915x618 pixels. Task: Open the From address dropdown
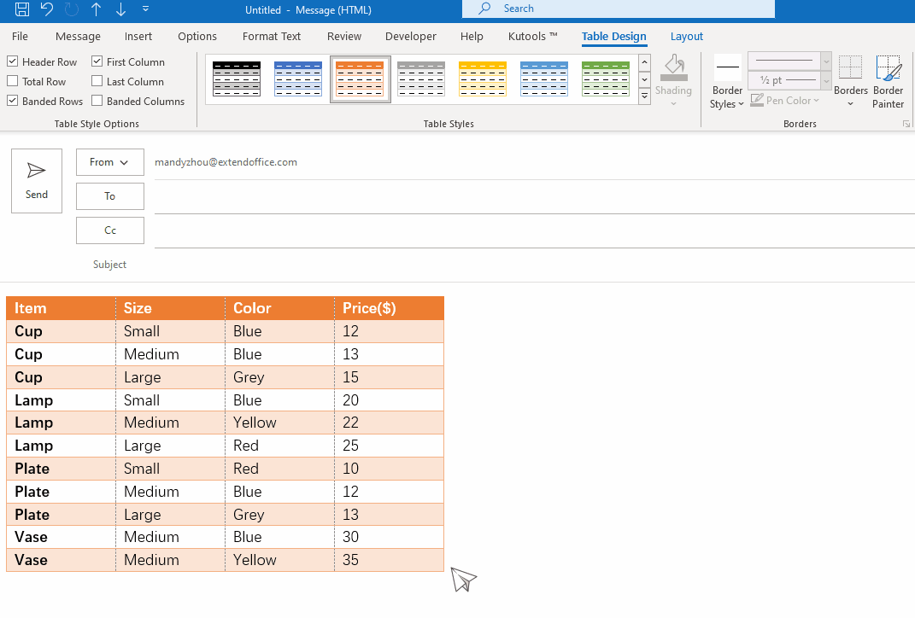tap(109, 161)
